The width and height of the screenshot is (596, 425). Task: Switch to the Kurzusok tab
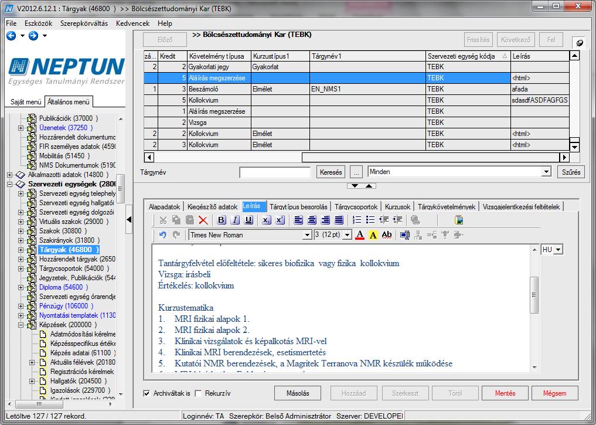click(397, 207)
